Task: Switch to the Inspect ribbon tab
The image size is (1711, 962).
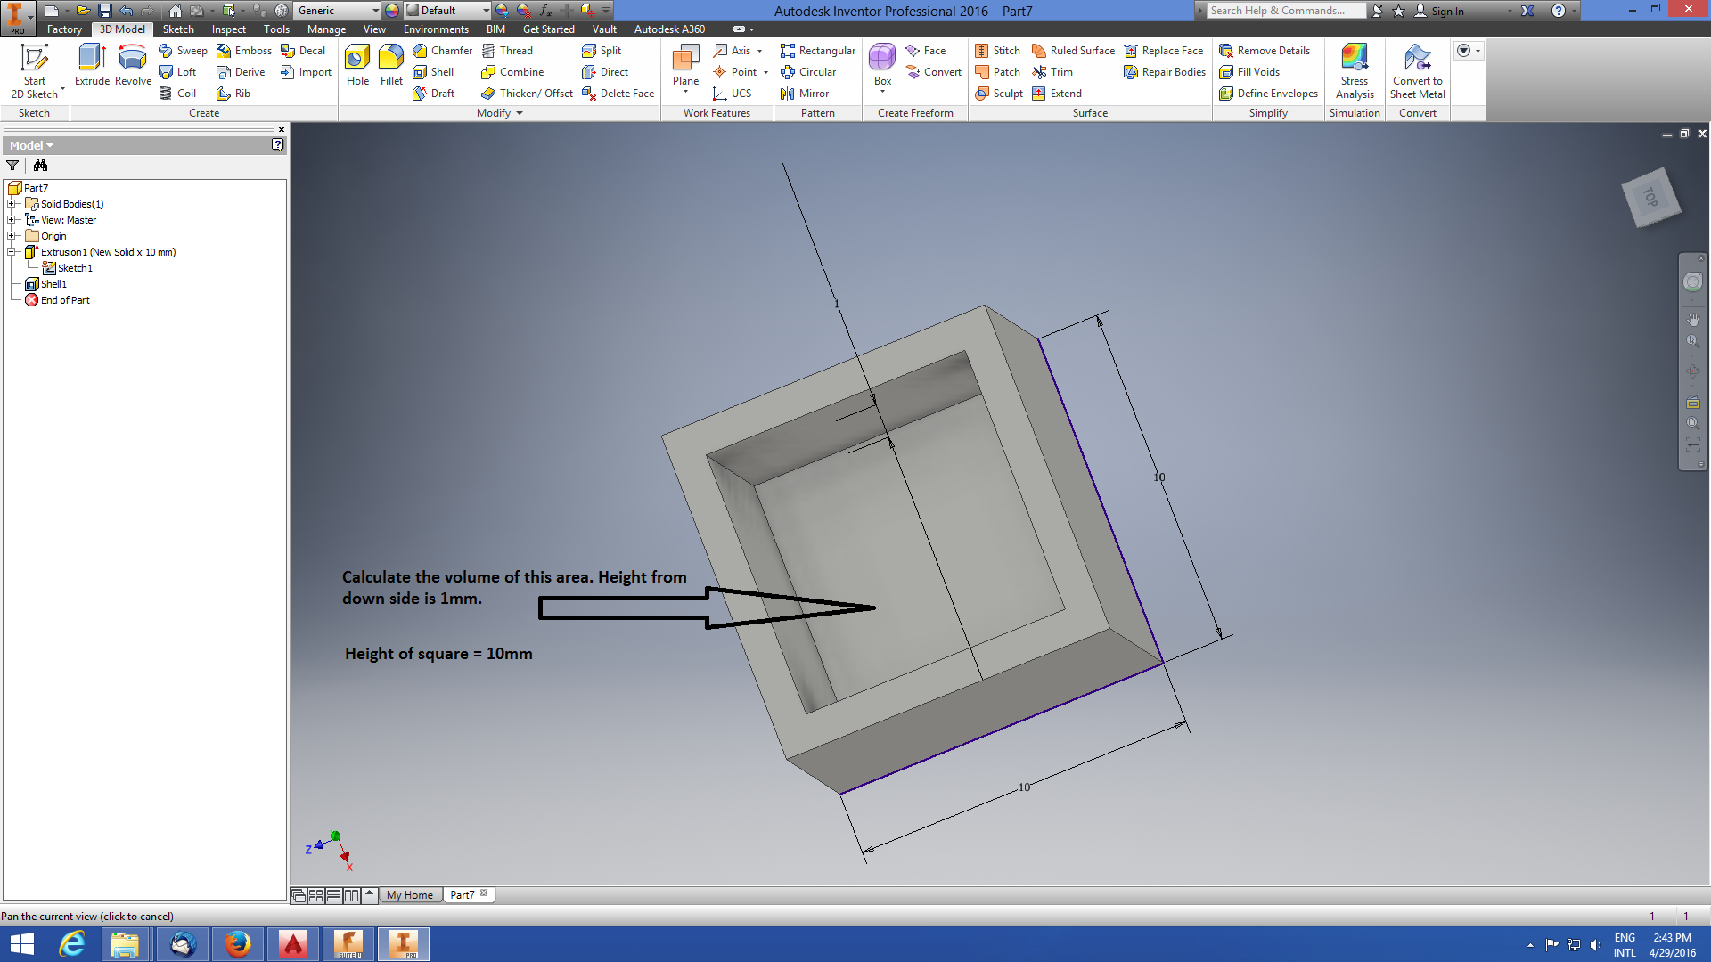Action: tap(228, 29)
